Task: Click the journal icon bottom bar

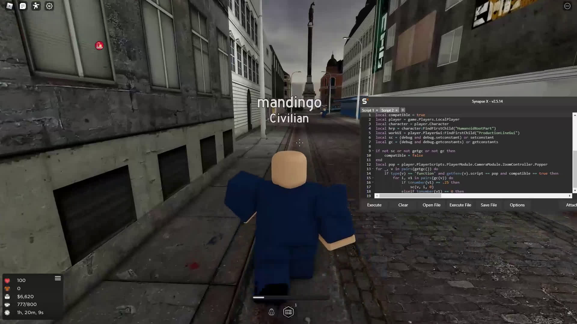Action: click(288, 312)
